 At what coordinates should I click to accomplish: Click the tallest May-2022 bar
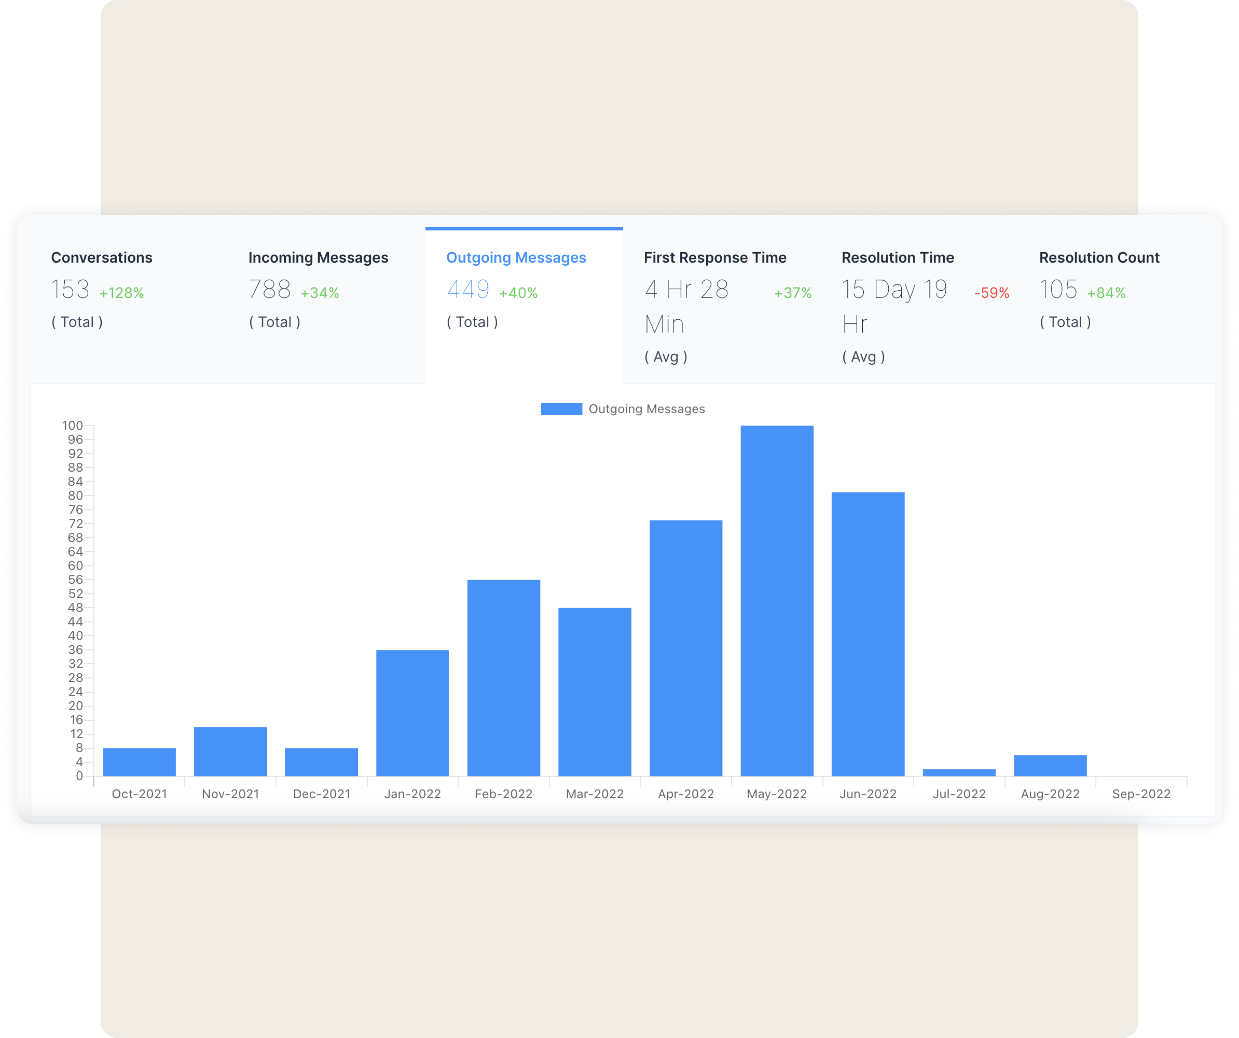777,601
